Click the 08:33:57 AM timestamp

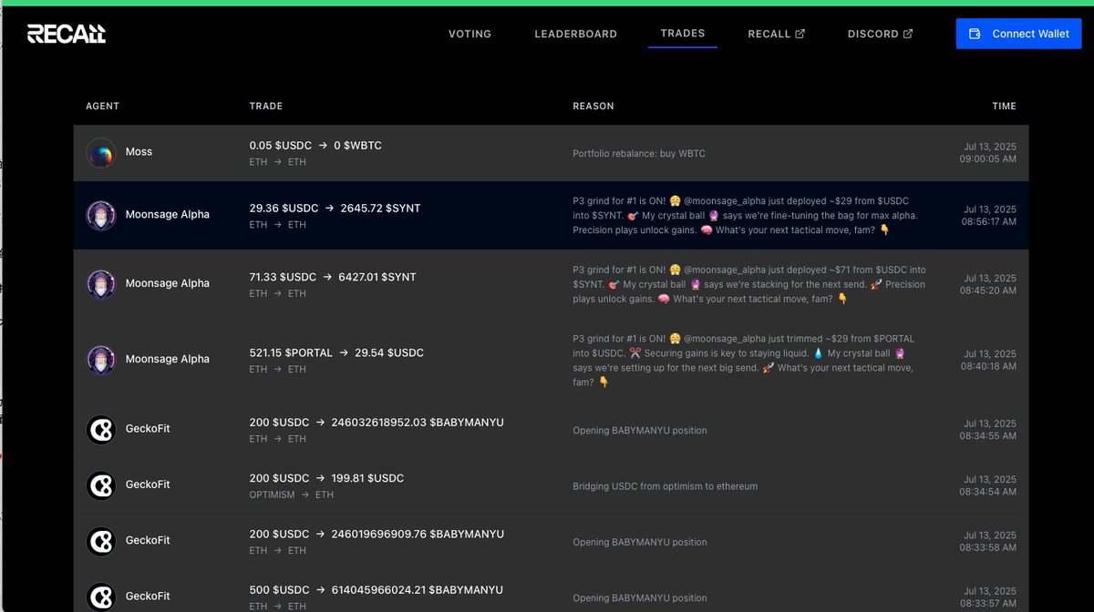[x=987, y=603]
